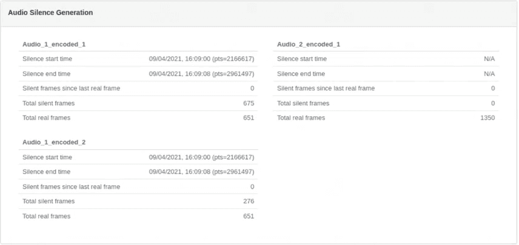Viewport: 519px width, 245px height.
Task: Select the Audio_2_encoded_1 section title
Action: [309, 44]
